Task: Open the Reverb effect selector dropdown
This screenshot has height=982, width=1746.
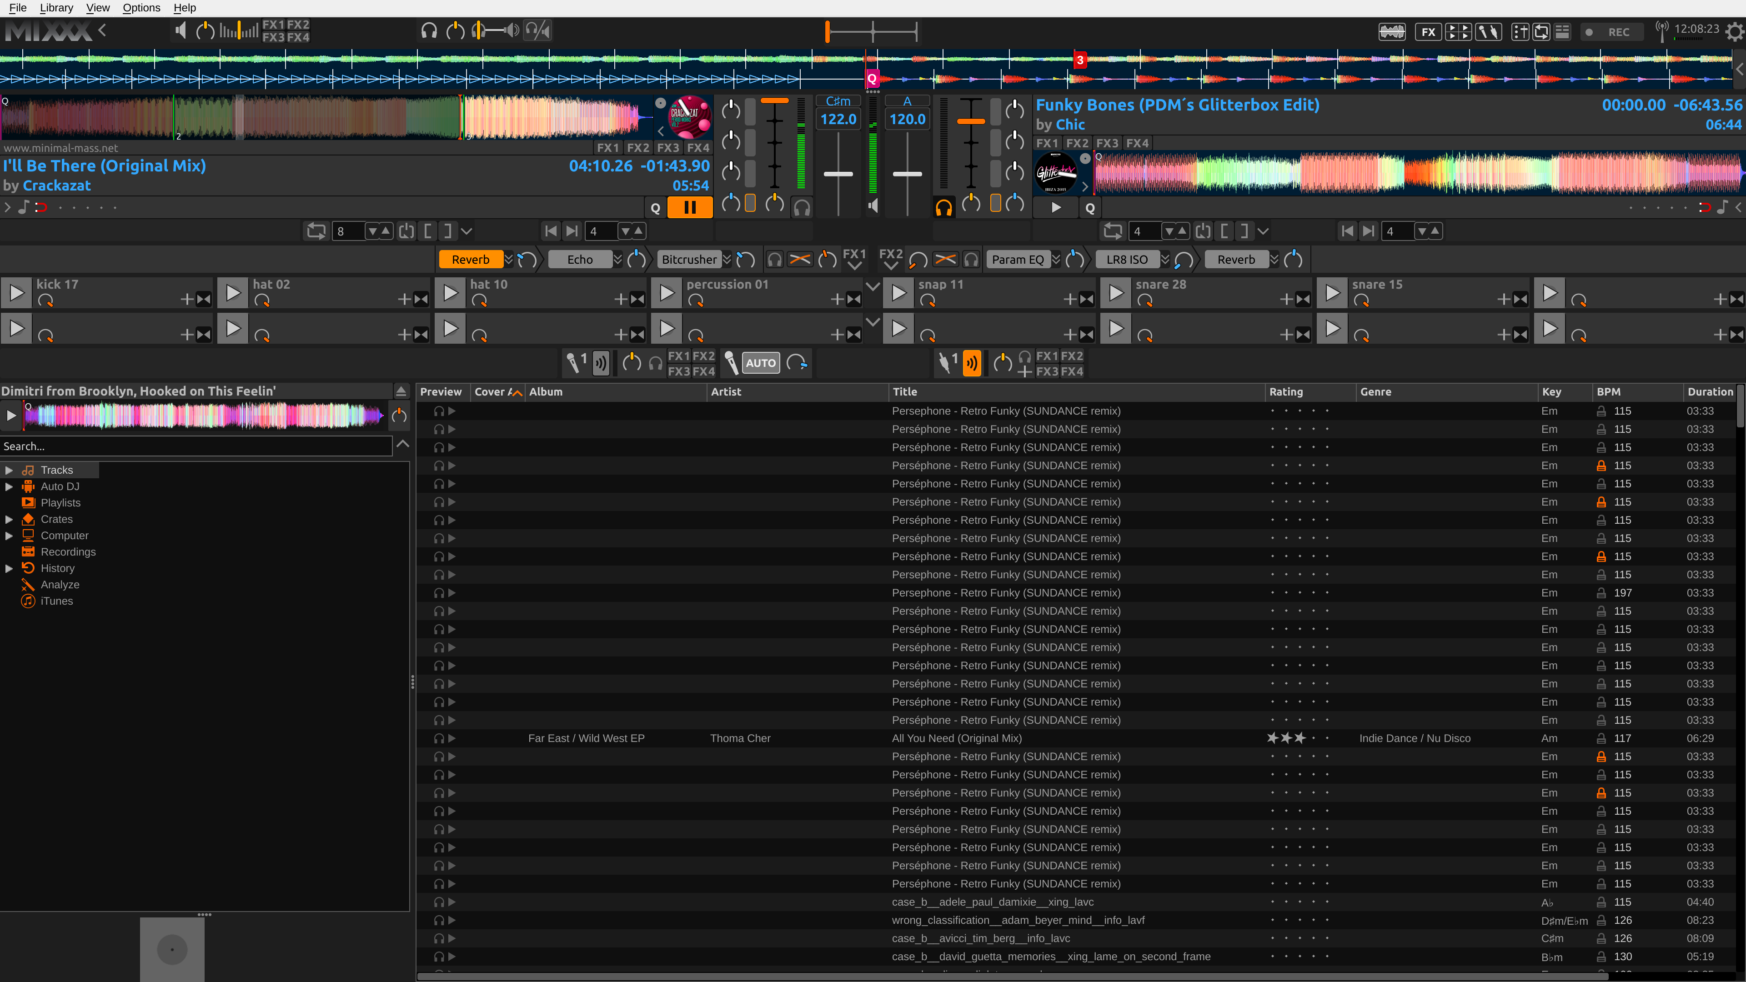Action: 508,260
